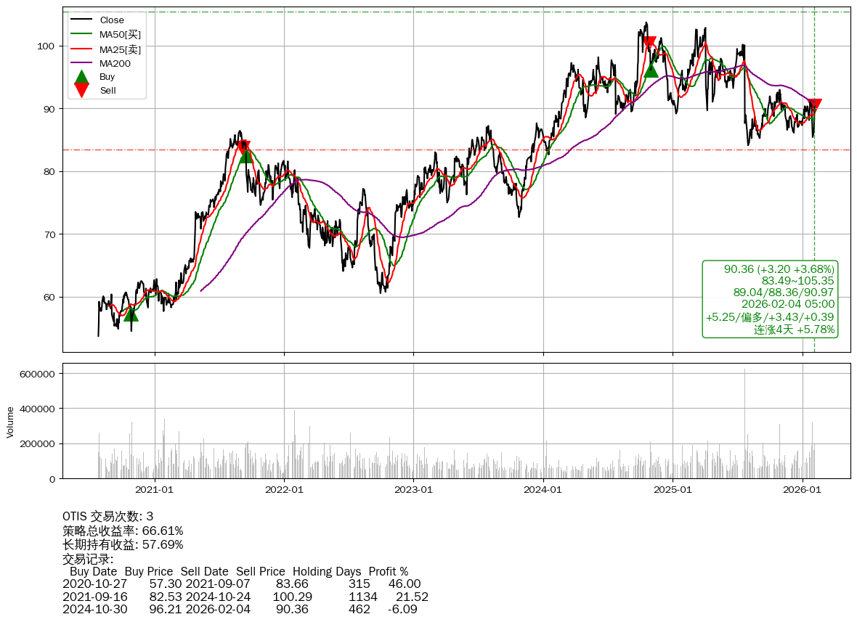Click the red Sell triangle icon in legend
The image size is (857, 622).
[82, 91]
